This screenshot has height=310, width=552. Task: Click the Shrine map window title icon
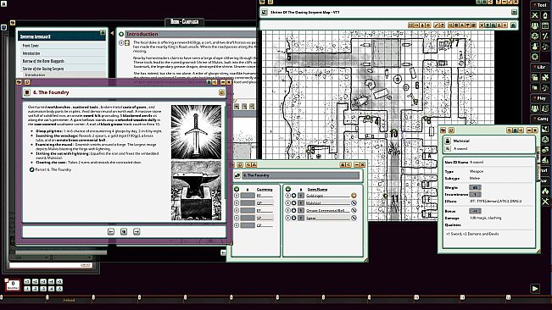264,13
